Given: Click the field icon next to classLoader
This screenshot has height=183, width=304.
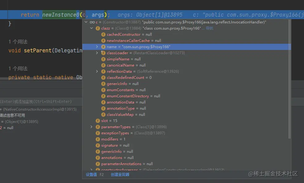Looking at the screenshot, I should 103,53.
